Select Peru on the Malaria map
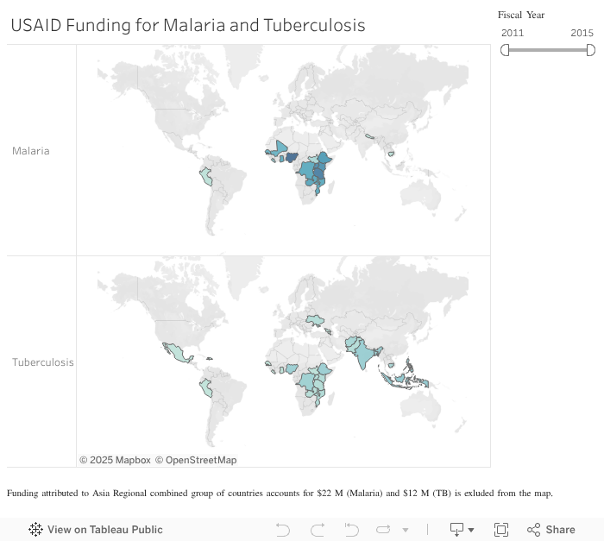Screen dimensions: 604x541 coord(206,176)
